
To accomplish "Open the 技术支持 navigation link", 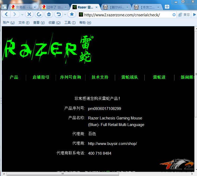I will tap(100, 77).
